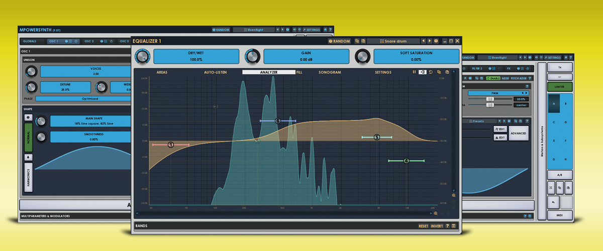Adjust the DETUNE knob in Unison
The width and height of the screenshot is (603, 251).
32,87
